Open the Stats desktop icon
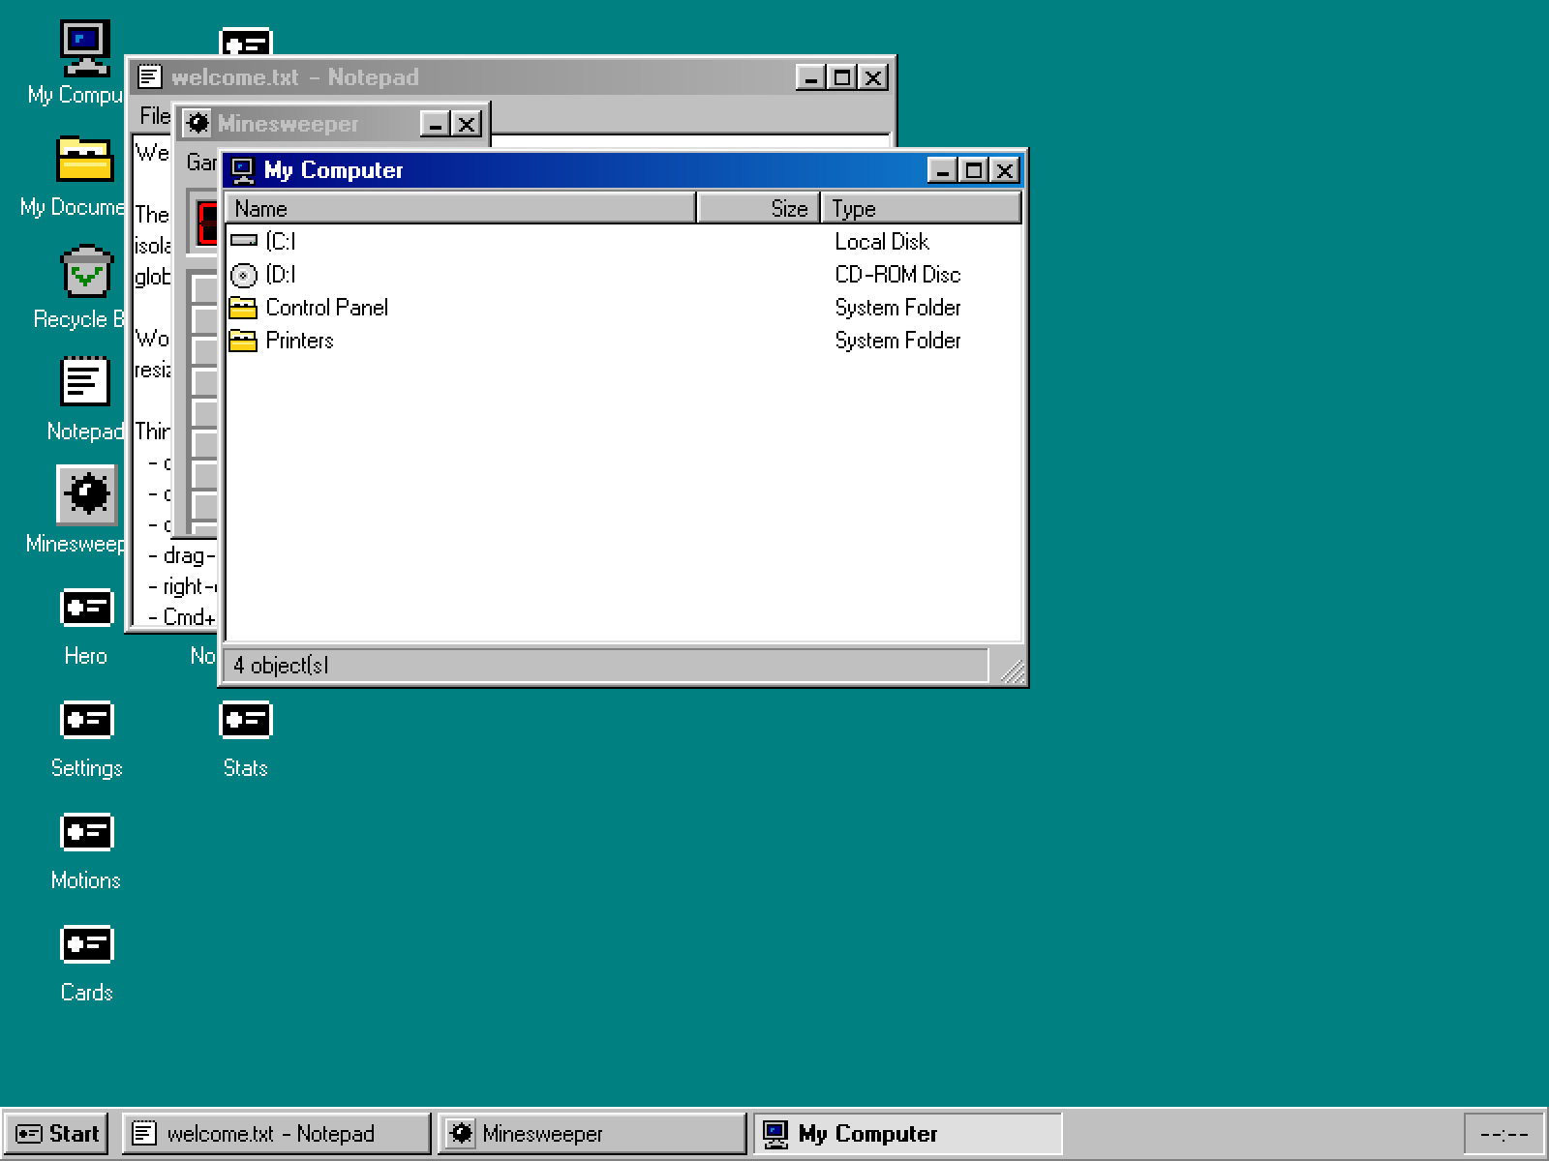Screen dimensions: 1549x1161 coord(246,720)
